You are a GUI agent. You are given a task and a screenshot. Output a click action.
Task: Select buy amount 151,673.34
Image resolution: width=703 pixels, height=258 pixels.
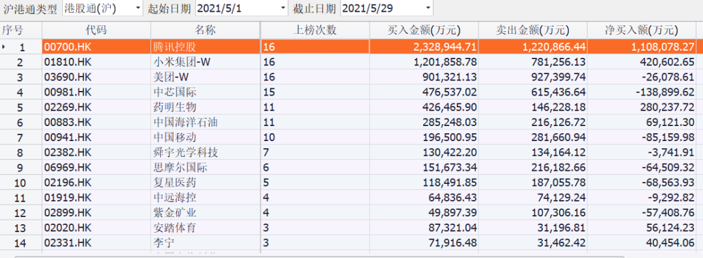pyautogui.click(x=424, y=168)
